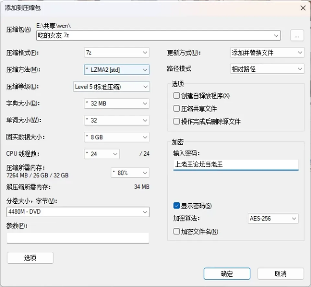Open the 压缩等级 dropdown Level 5
The image size is (311, 287).
click(111, 87)
